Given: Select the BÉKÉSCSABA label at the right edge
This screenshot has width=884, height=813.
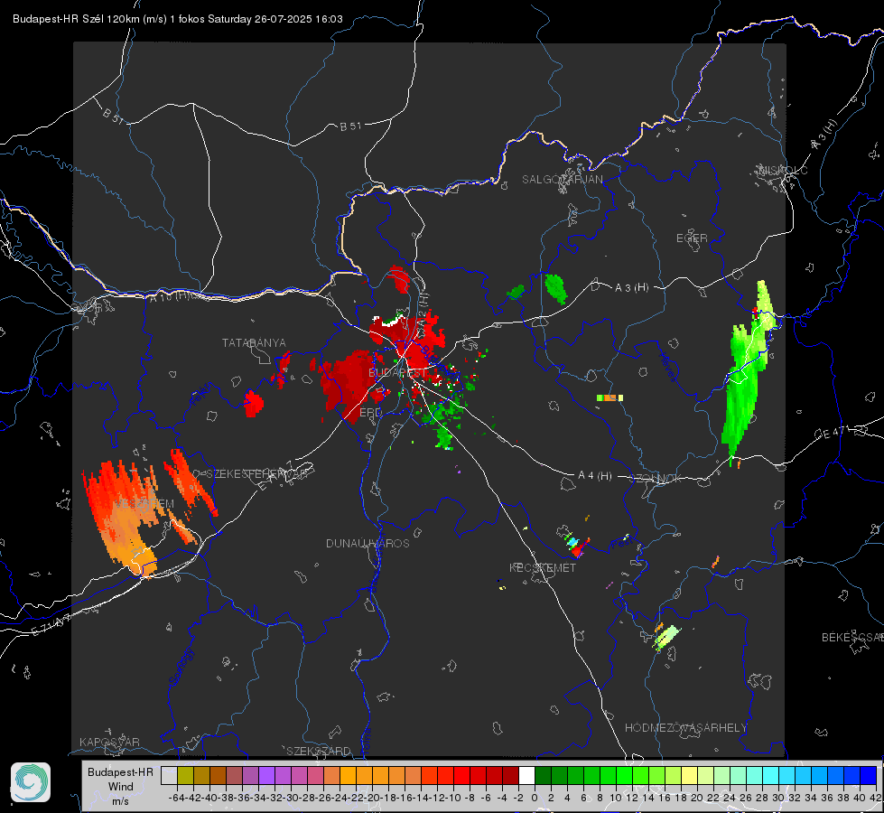Looking at the screenshot, I should (852, 637).
